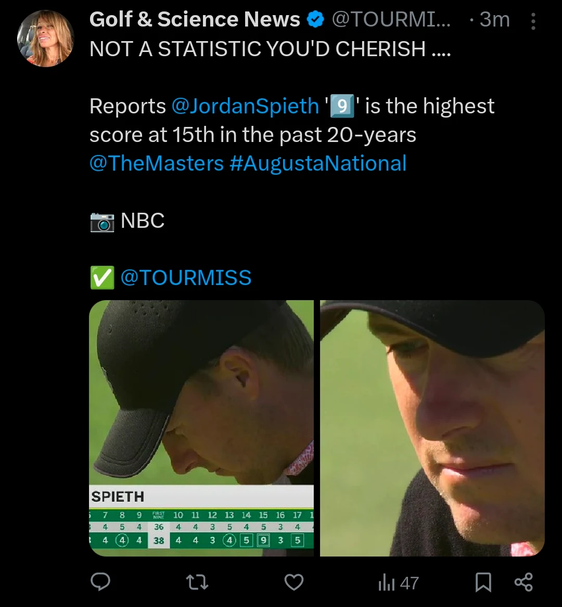The height and width of the screenshot is (607, 562).
Task: Bookmark this post
Action: (x=483, y=582)
